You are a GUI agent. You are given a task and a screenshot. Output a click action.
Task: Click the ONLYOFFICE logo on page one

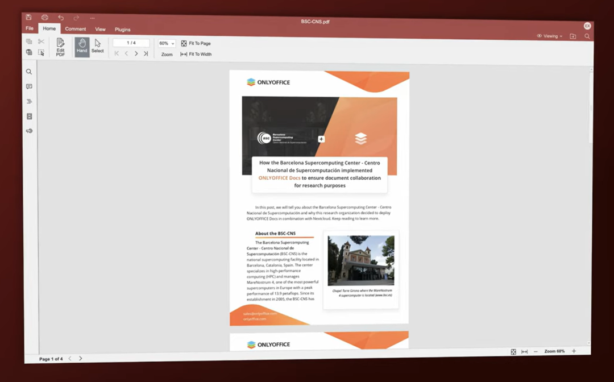(x=268, y=82)
